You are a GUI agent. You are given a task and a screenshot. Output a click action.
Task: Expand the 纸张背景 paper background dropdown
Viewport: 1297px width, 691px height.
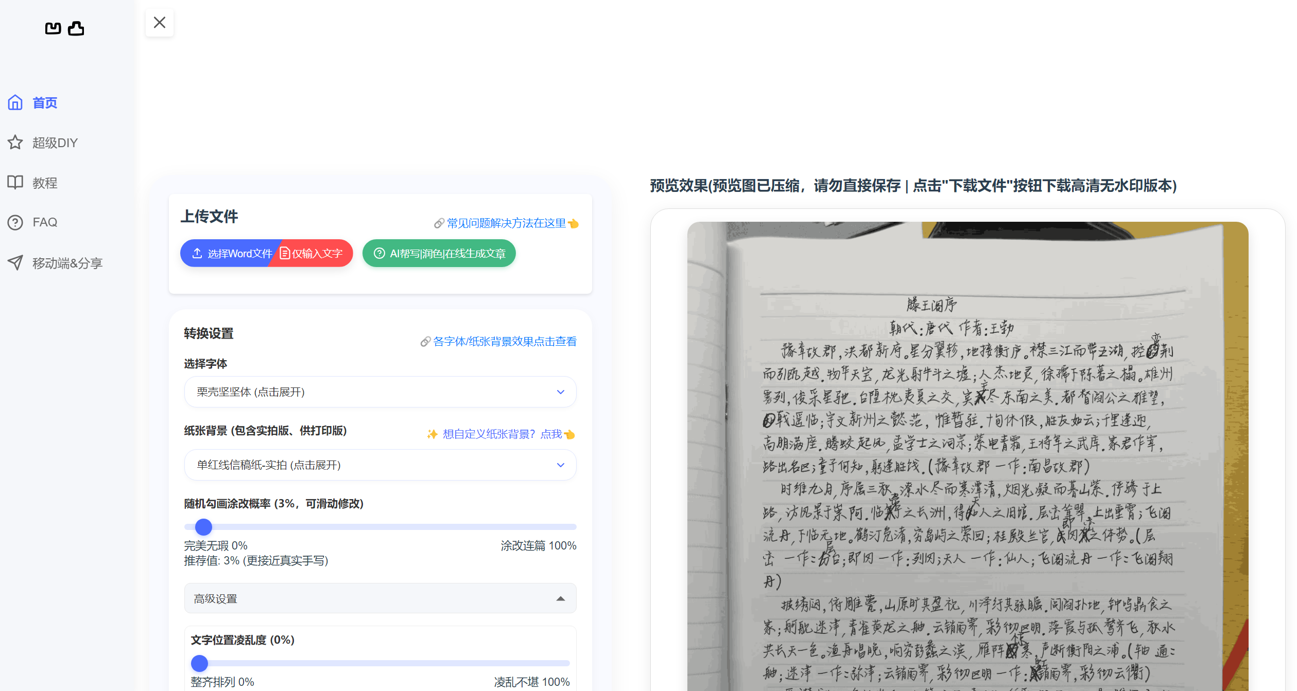click(380, 465)
